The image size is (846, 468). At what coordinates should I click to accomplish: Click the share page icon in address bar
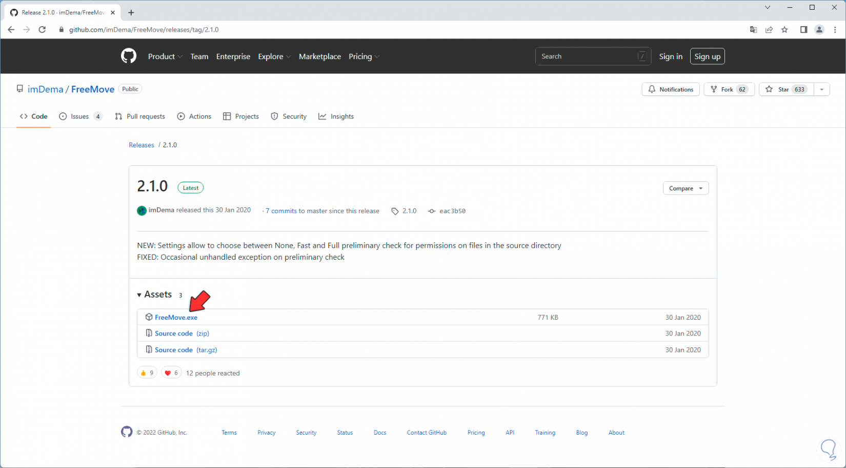pyautogui.click(x=769, y=30)
